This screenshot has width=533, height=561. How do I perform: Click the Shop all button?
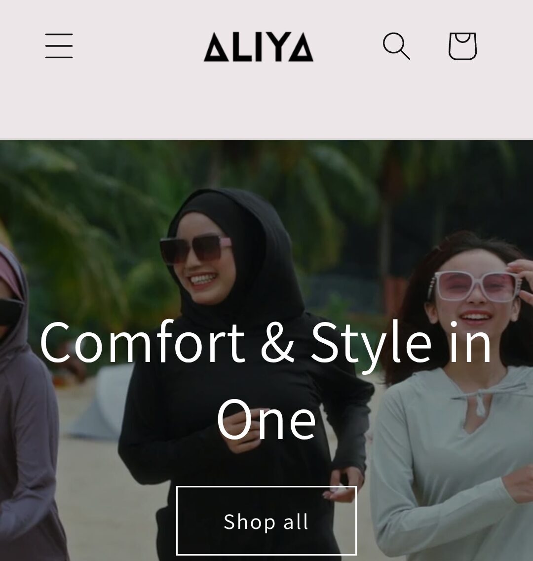click(x=266, y=521)
